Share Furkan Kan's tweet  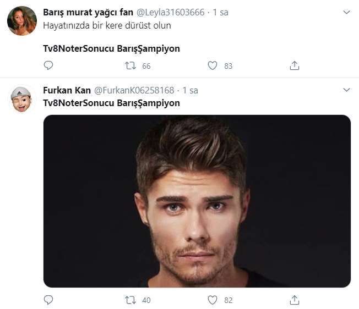(x=295, y=300)
